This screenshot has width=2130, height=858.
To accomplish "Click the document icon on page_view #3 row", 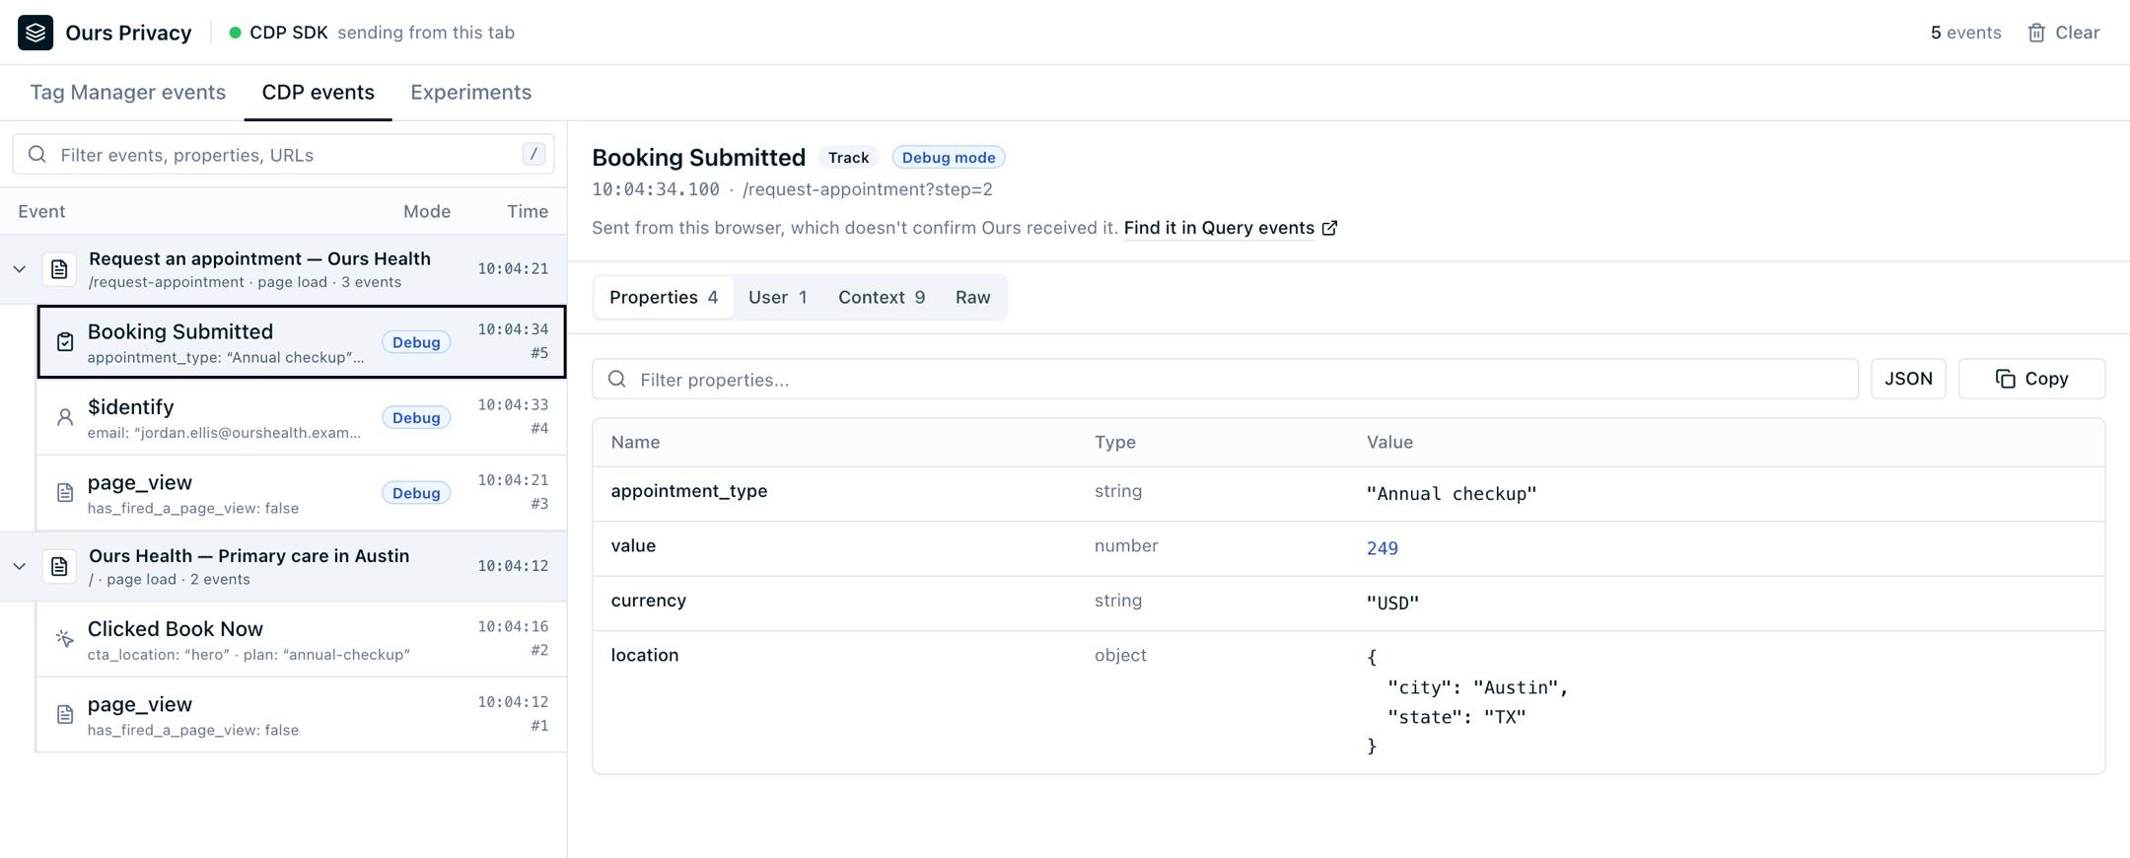I will coord(65,492).
